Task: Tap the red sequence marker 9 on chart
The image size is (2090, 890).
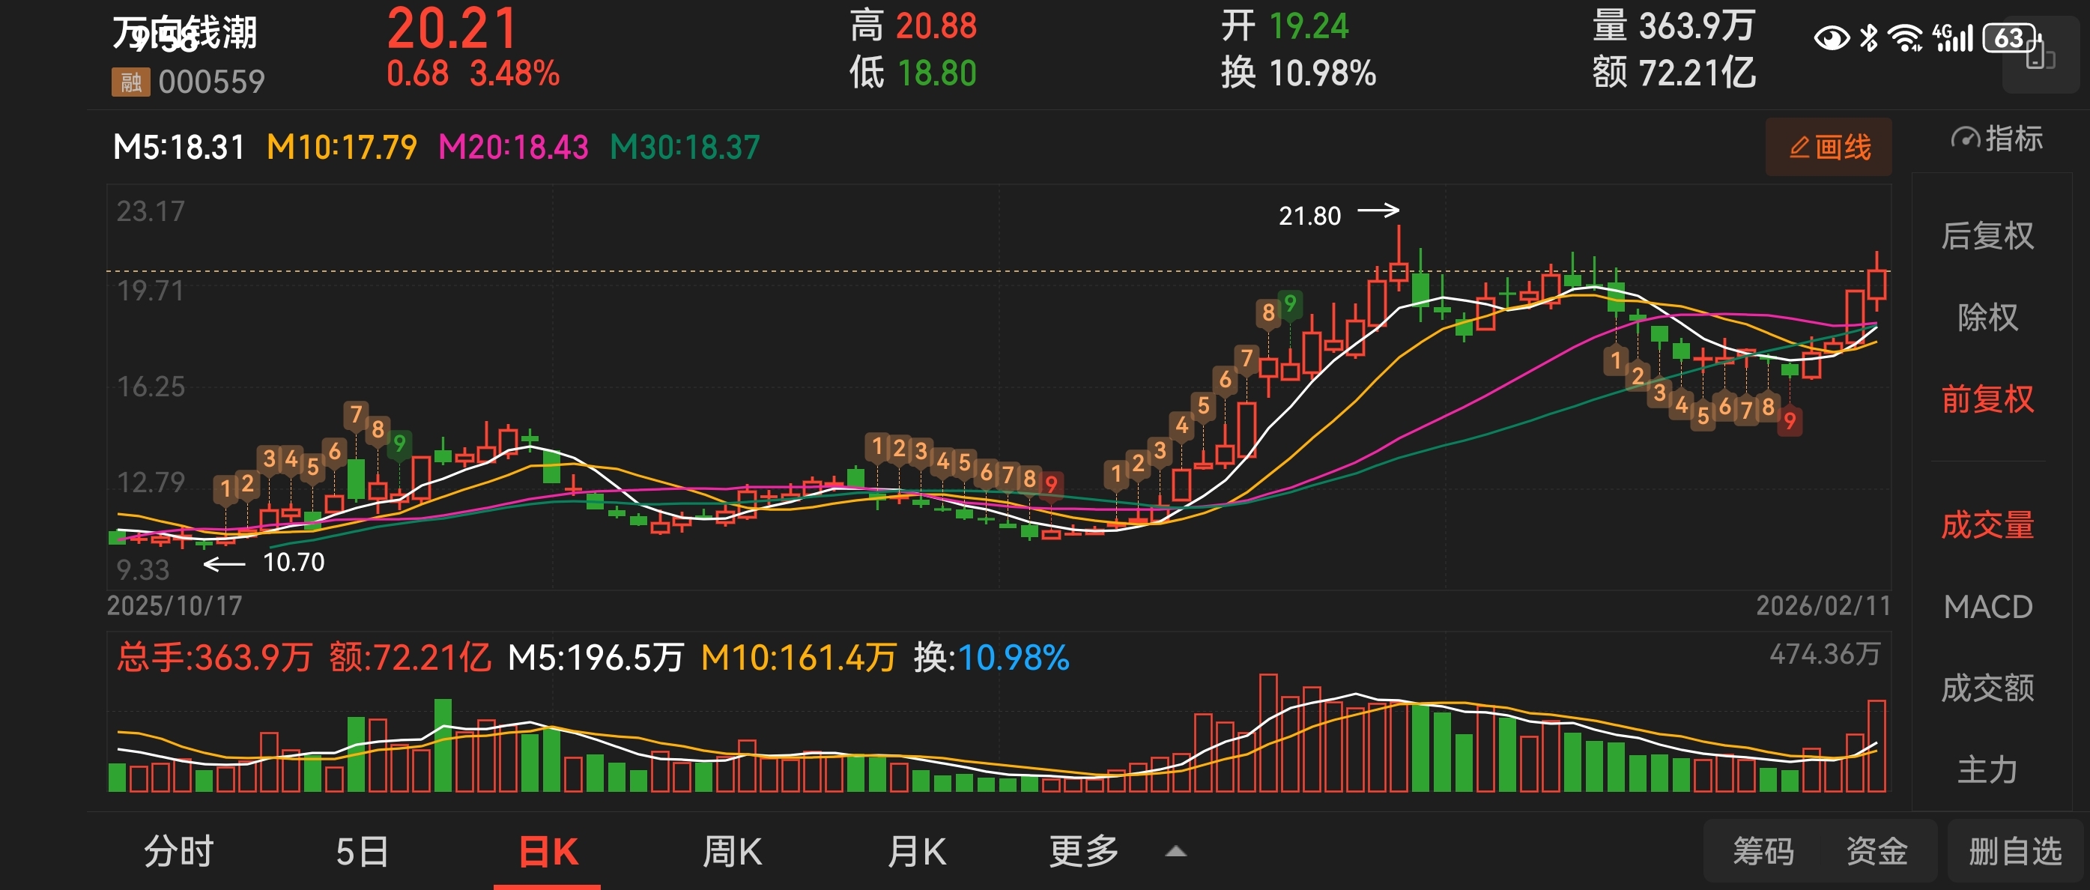Action: tap(1789, 421)
